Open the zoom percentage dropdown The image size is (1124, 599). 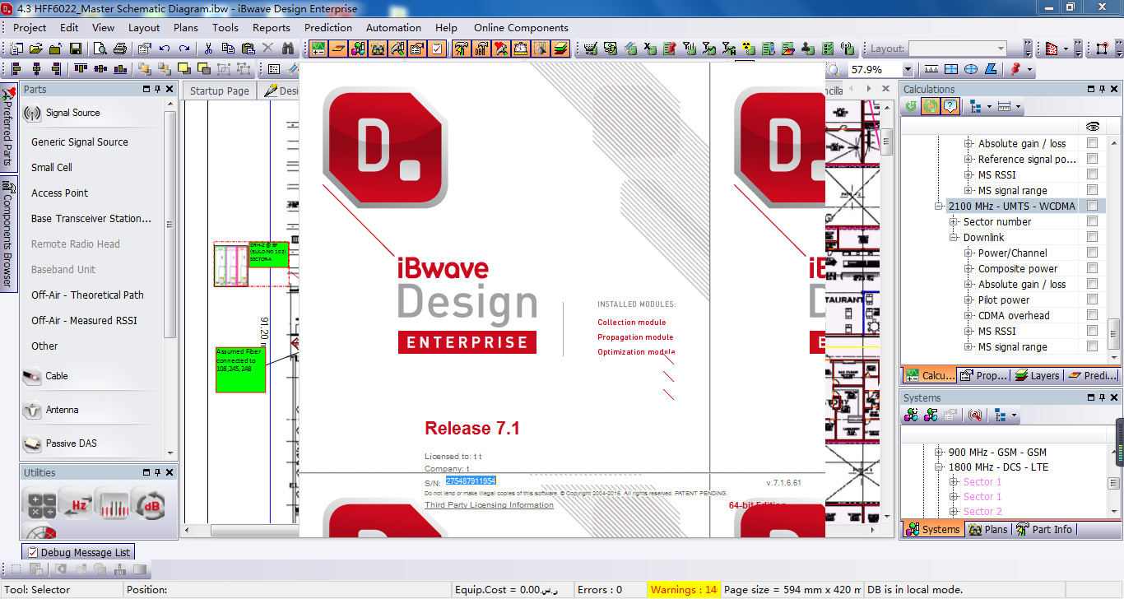click(x=908, y=70)
